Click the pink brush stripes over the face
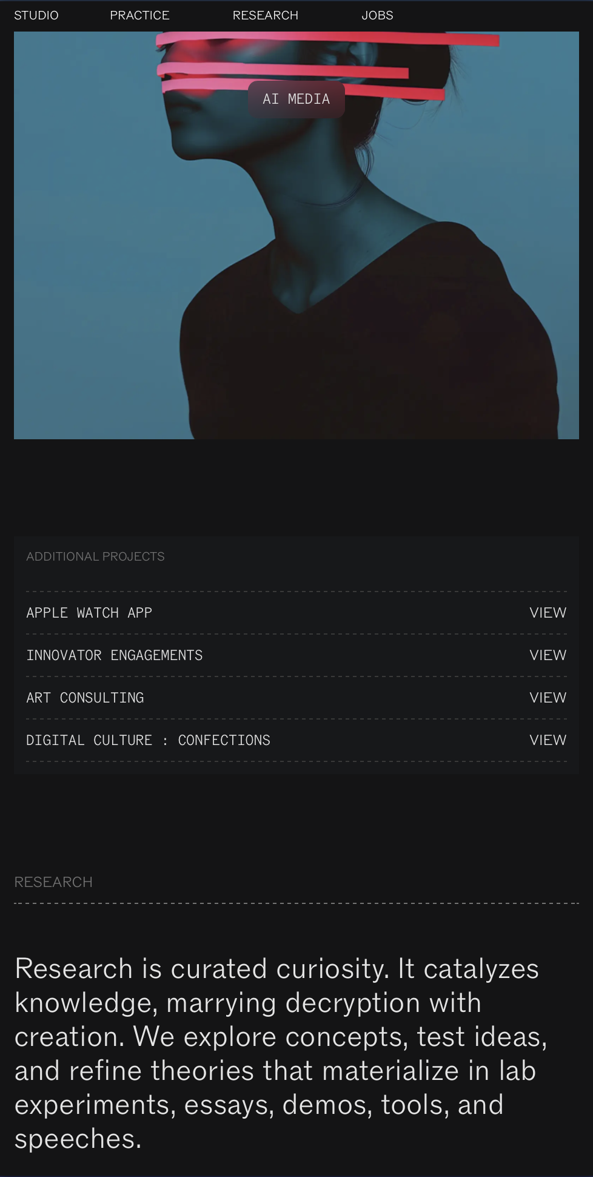Viewport: 593px width, 1177px height. point(327,66)
